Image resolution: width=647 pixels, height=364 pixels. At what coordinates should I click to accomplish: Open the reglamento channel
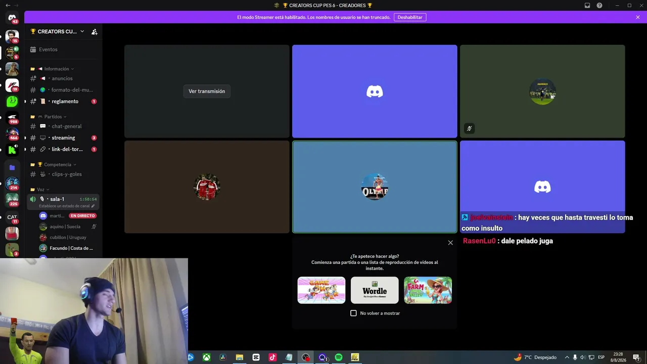(x=63, y=102)
